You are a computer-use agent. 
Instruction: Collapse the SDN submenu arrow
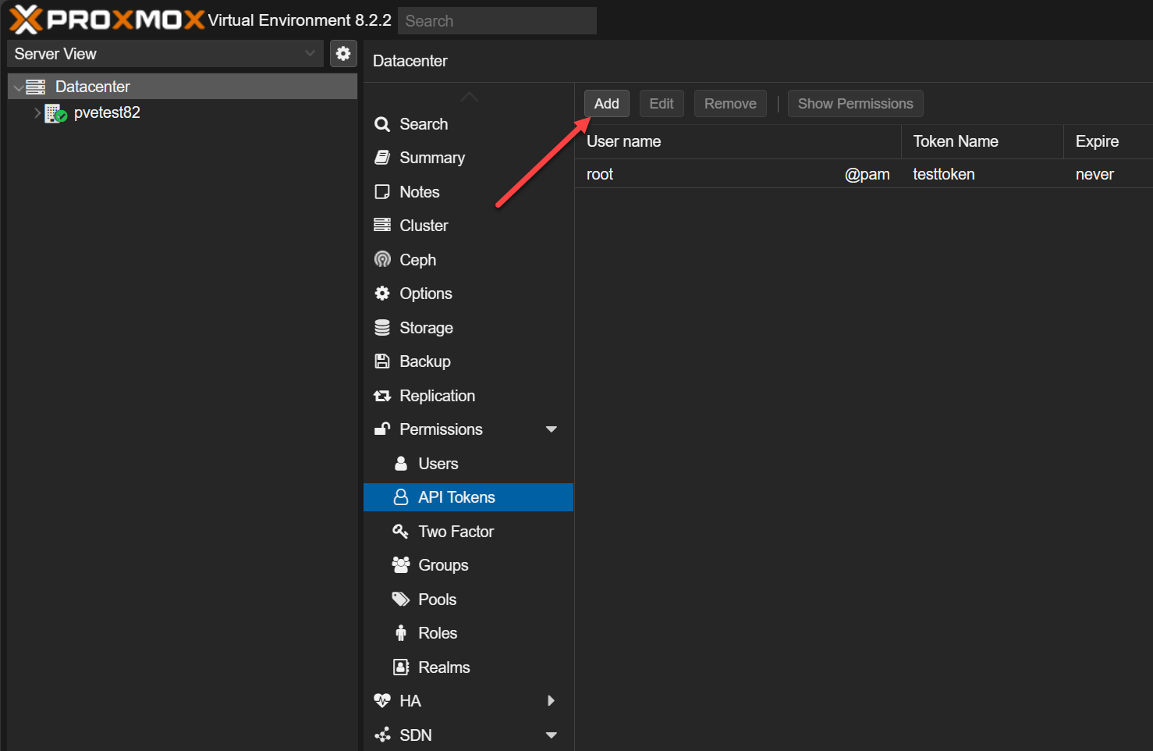click(552, 735)
